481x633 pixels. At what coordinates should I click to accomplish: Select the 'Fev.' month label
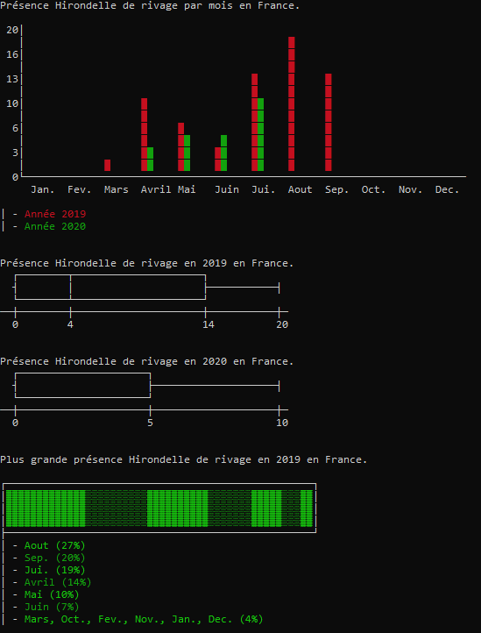(80, 189)
